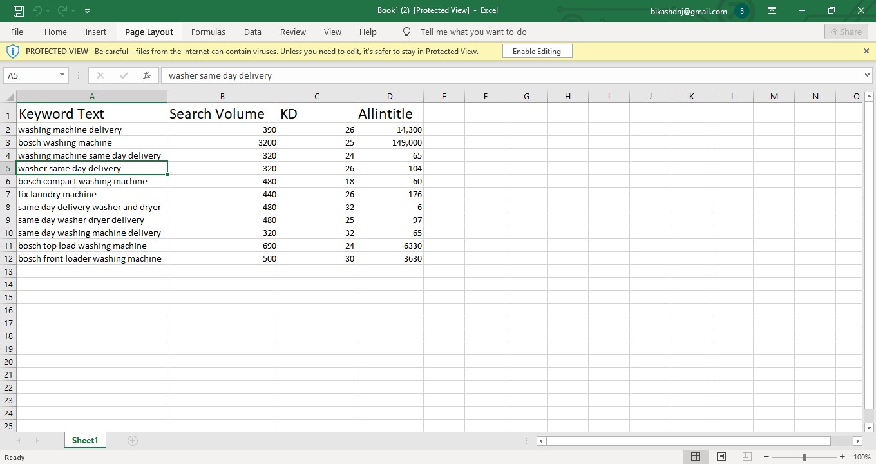Click the formula bar Cancel X icon

[100, 75]
